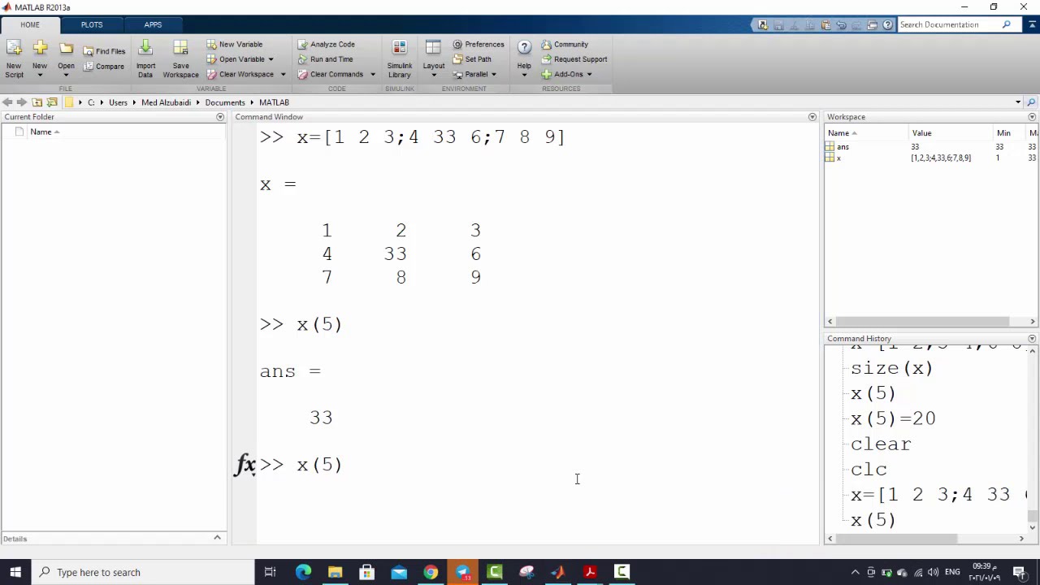
Task: Open the Workspace panel actions menu
Action: pyautogui.click(x=1033, y=117)
